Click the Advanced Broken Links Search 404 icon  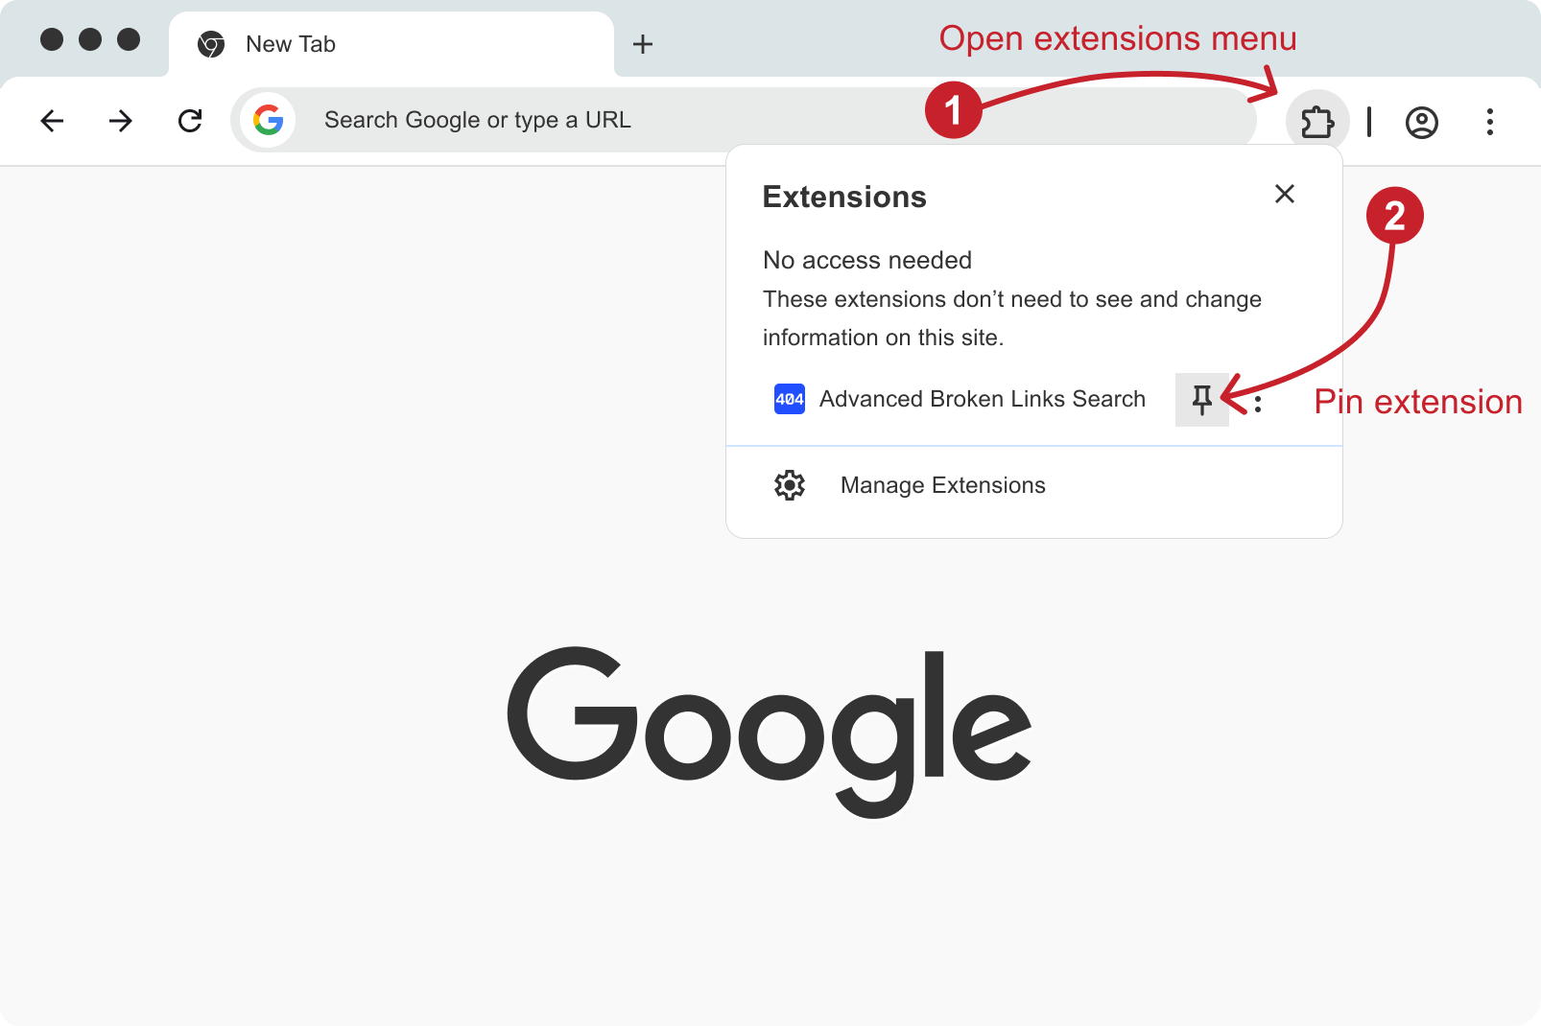(788, 399)
